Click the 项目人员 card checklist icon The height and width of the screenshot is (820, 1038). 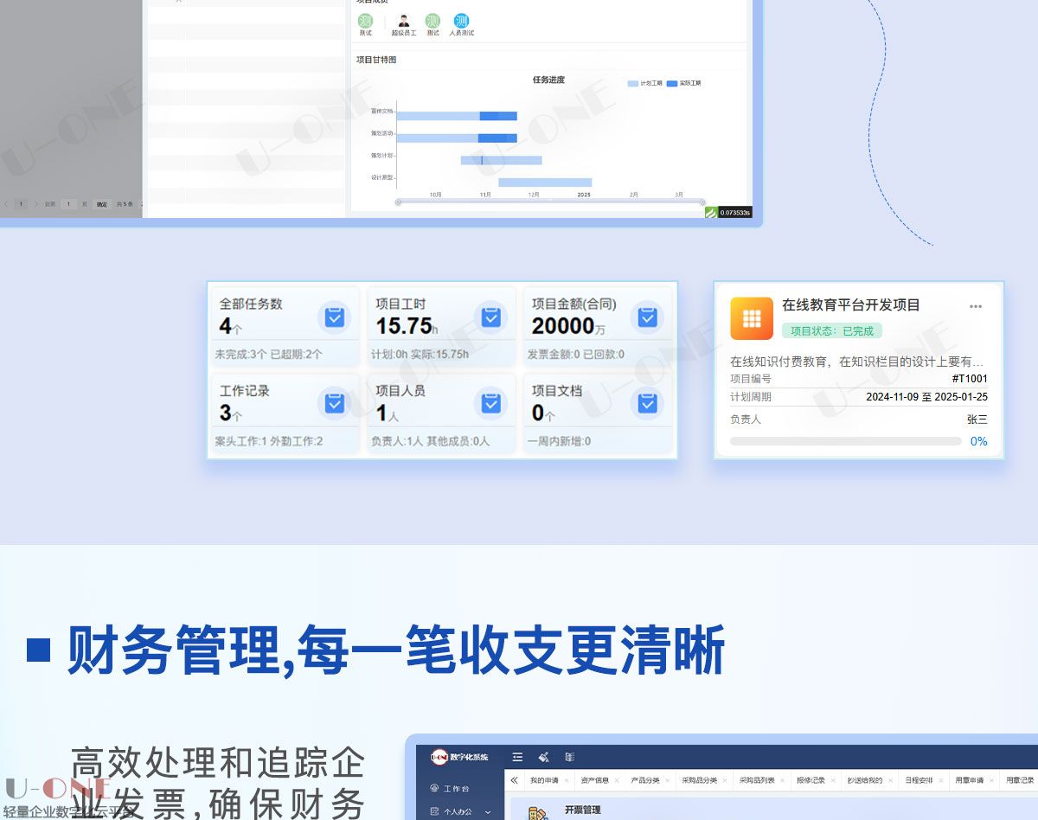click(x=490, y=403)
